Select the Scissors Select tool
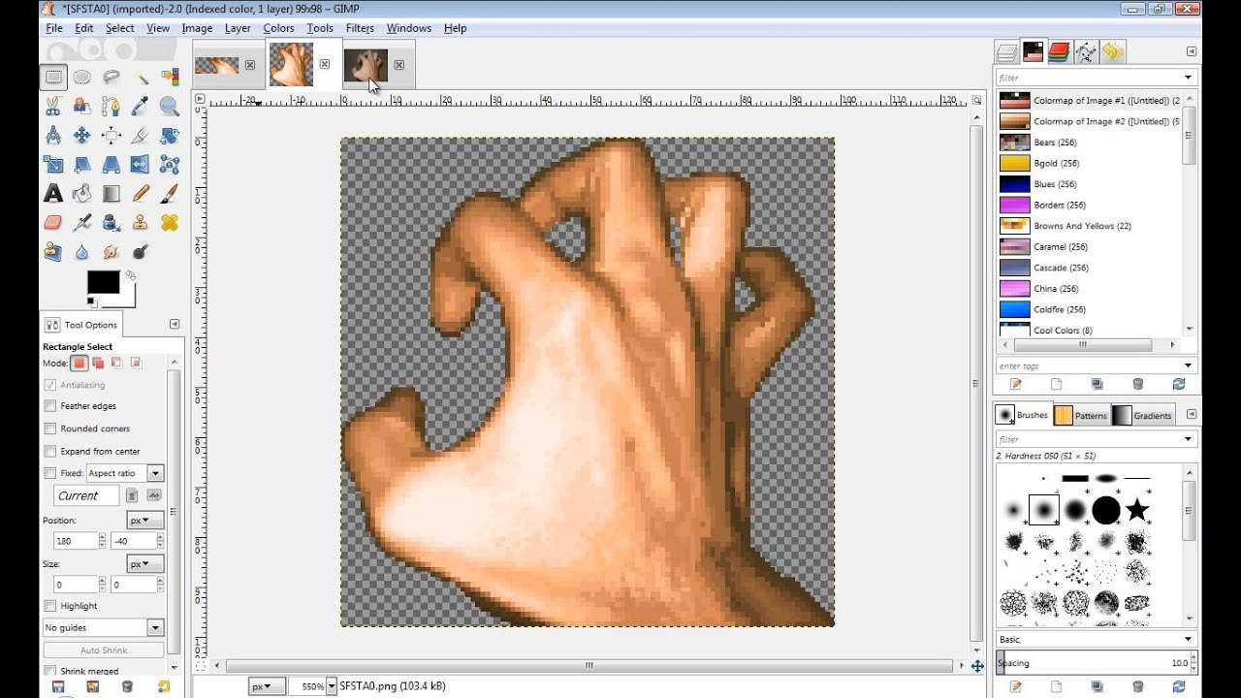Viewport: 1241px width, 698px height. coord(53,107)
